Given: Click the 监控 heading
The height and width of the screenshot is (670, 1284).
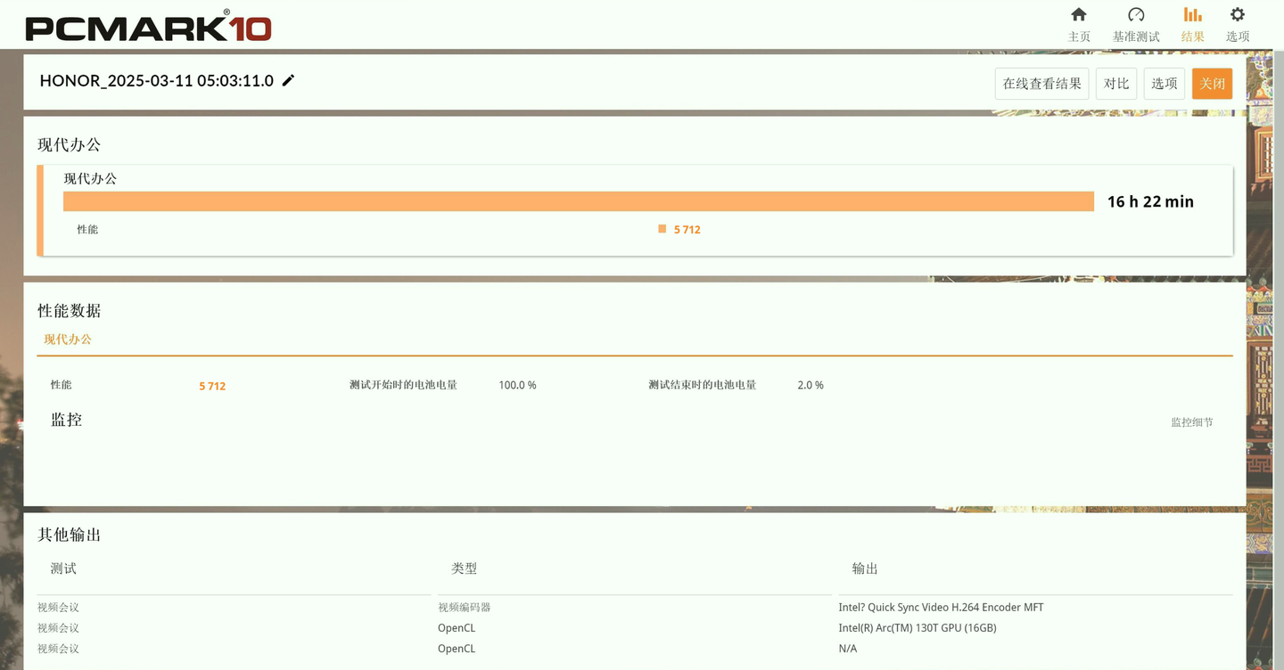Looking at the screenshot, I should point(67,420).
